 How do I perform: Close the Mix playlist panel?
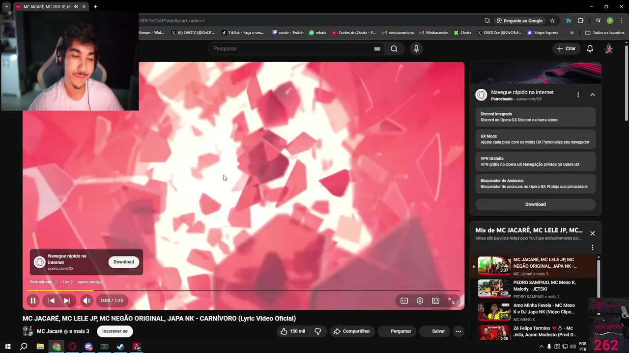pyautogui.click(x=593, y=233)
